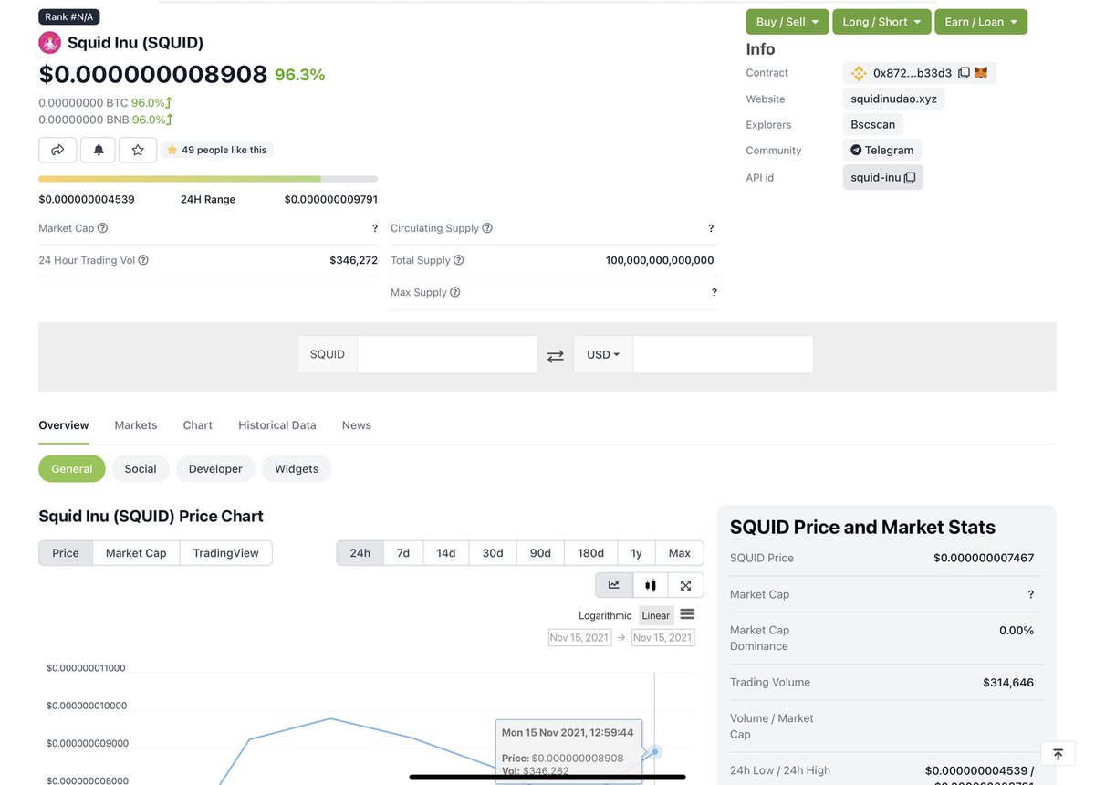Toggle the Market Cap chart view
Screen dimensions: 1095x785
coord(136,553)
